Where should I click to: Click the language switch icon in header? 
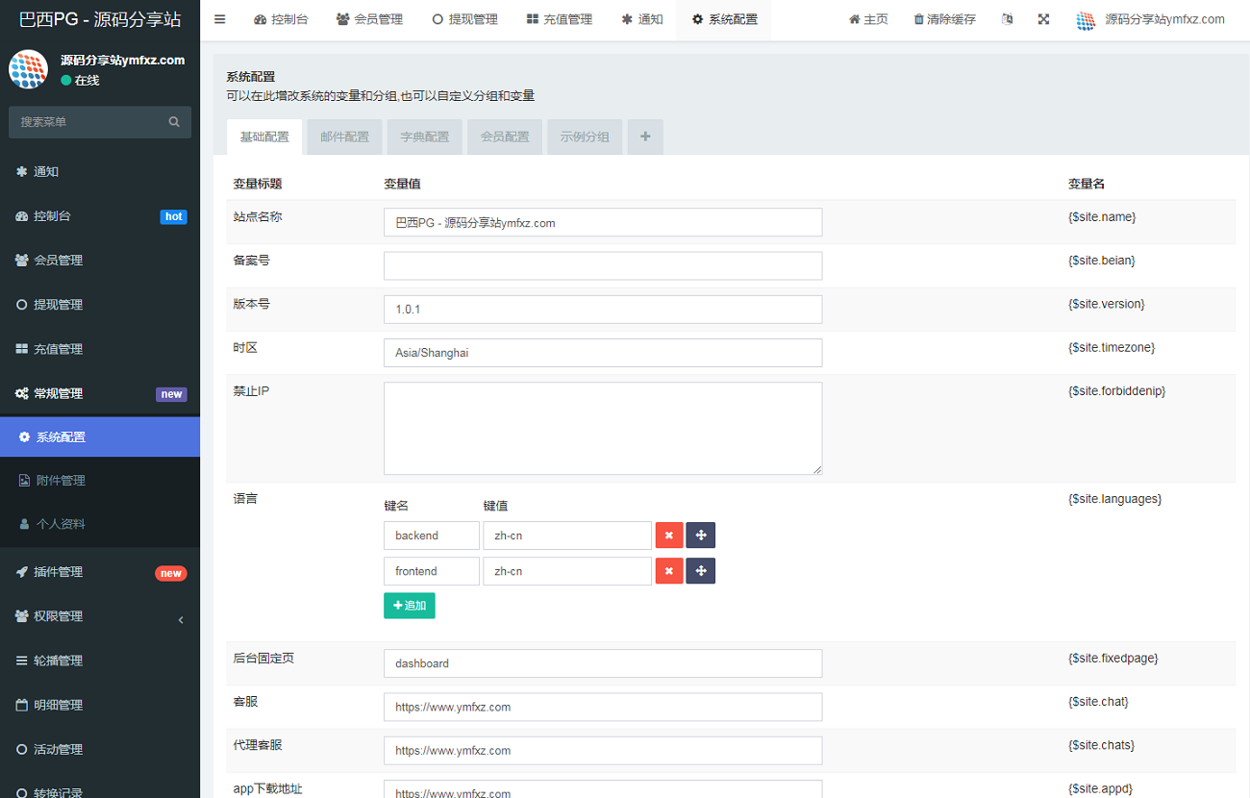(x=1007, y=19)
